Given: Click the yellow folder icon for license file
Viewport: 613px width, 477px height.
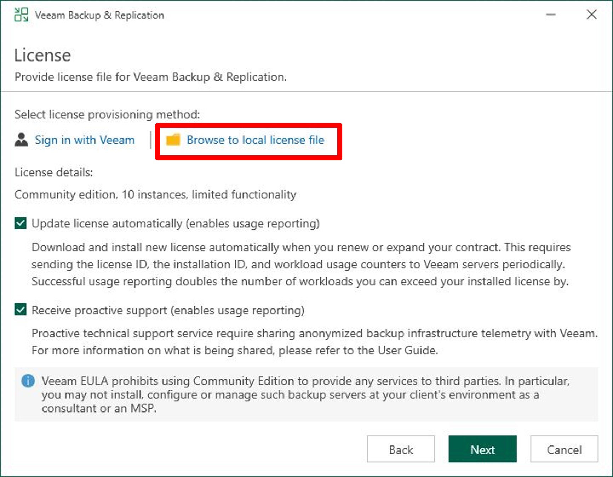Looking at the screenshot, I should (173, 140).
